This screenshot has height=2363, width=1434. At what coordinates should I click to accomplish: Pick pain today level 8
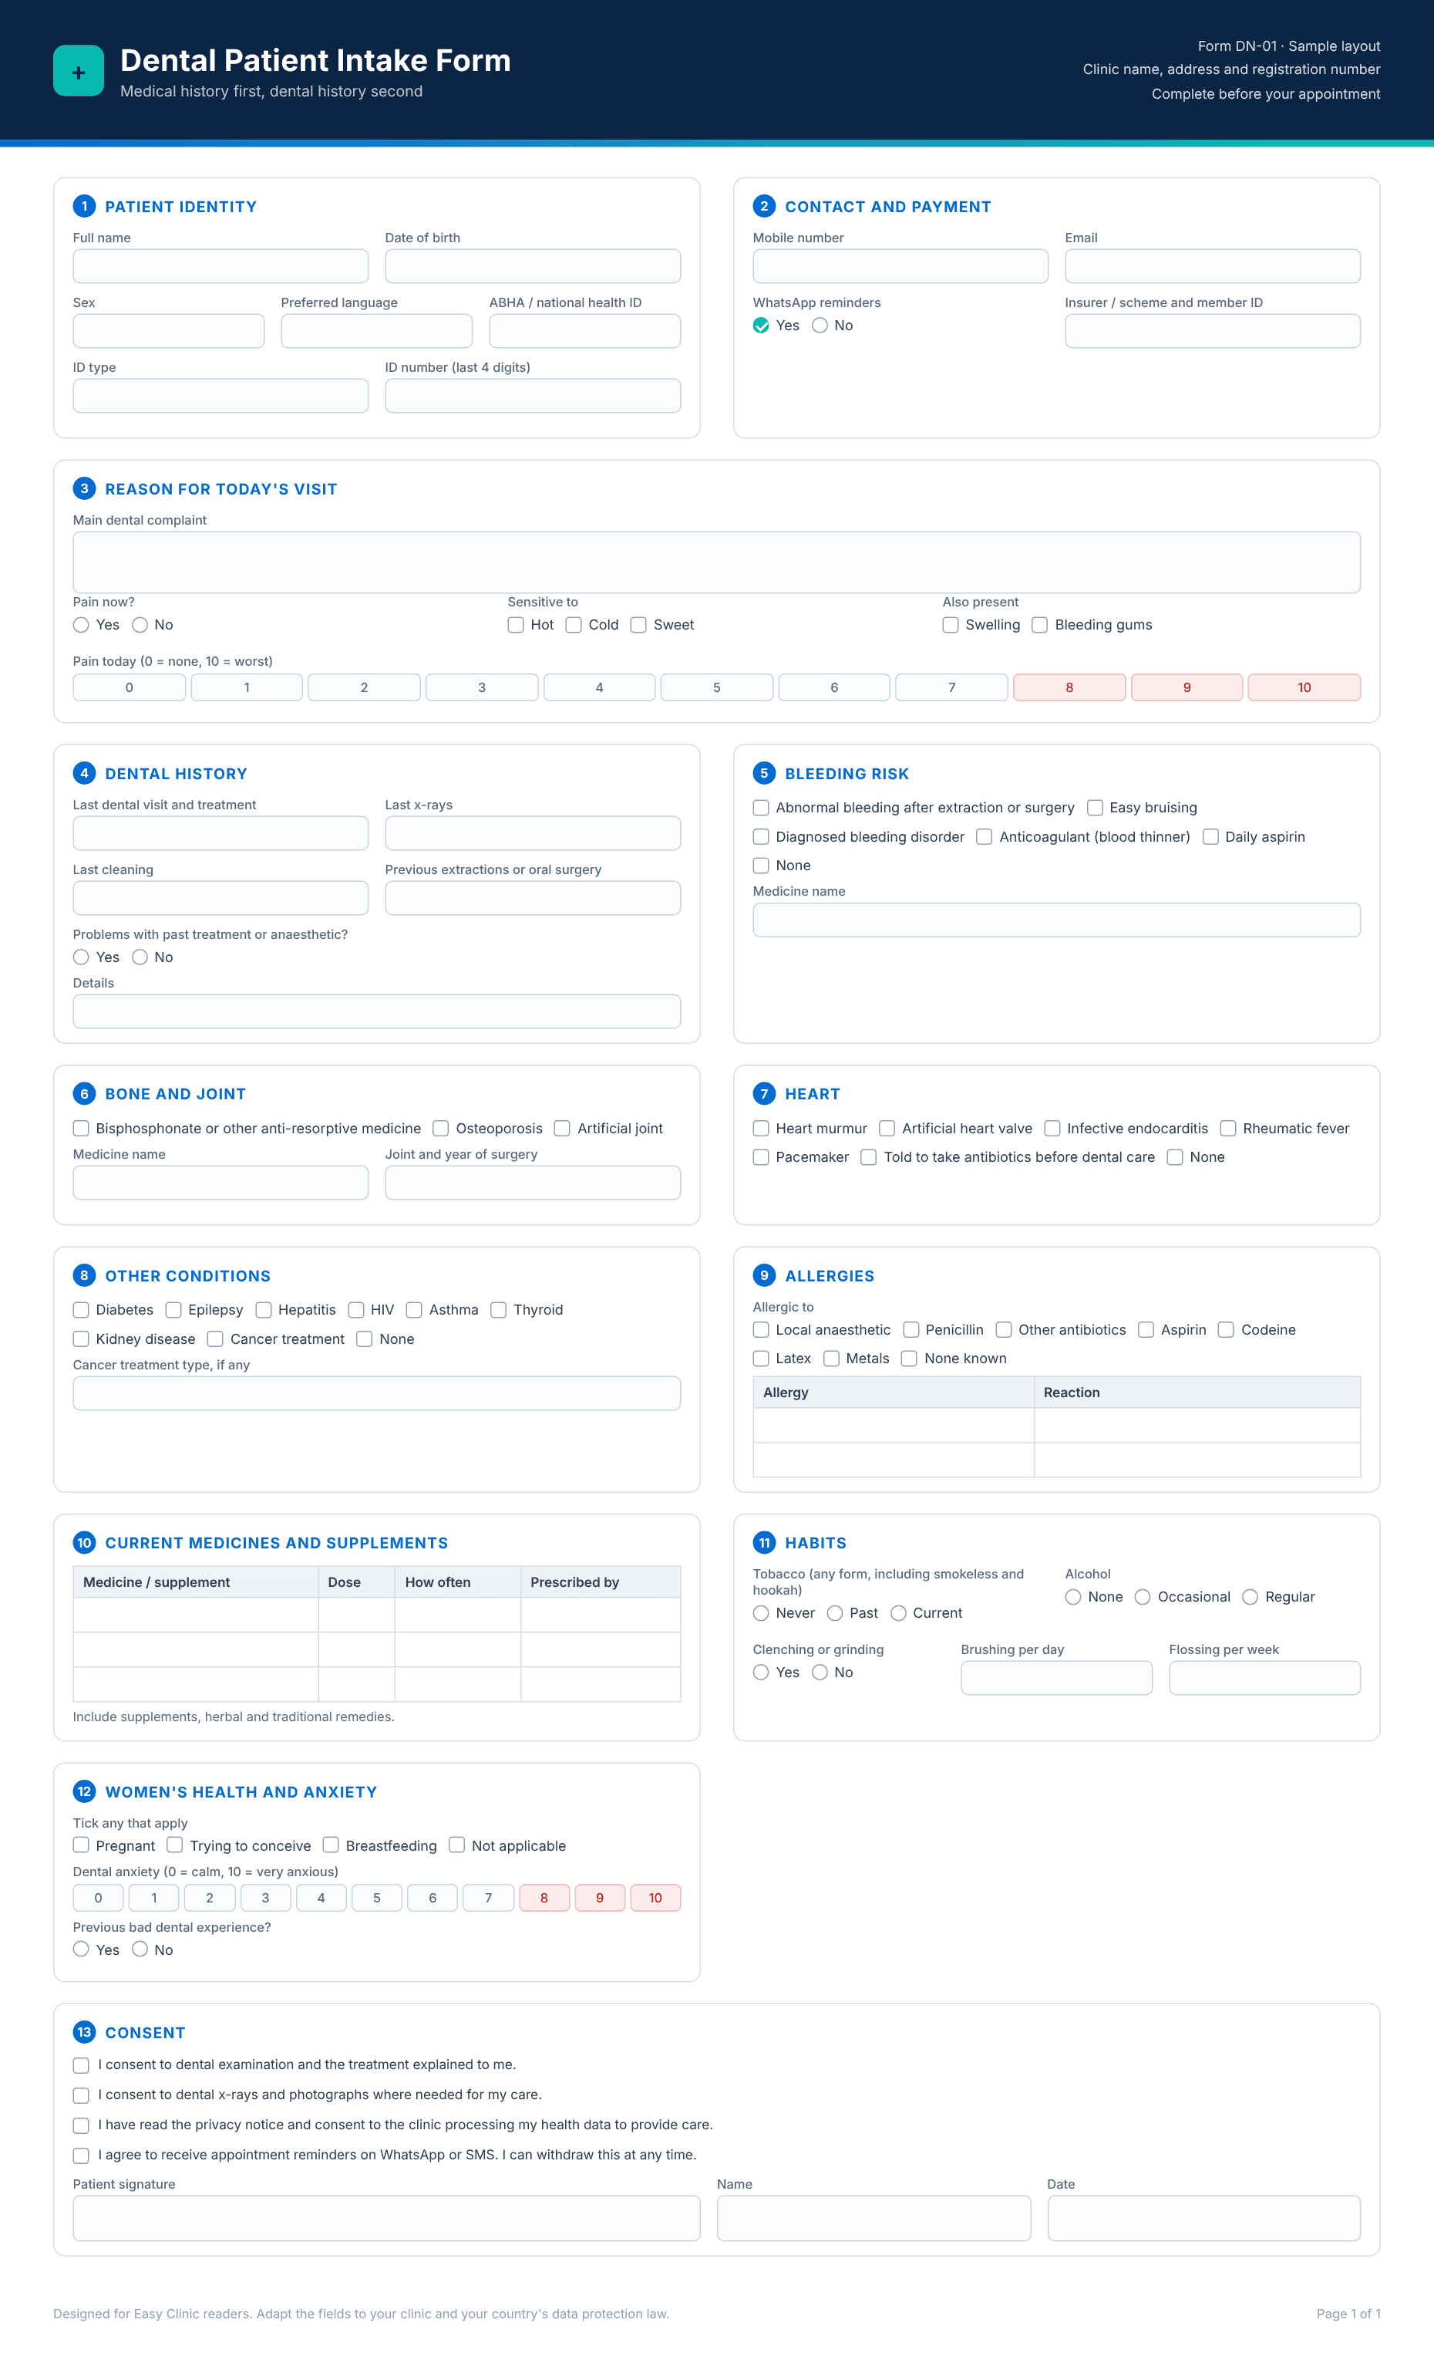(1069, 687)
